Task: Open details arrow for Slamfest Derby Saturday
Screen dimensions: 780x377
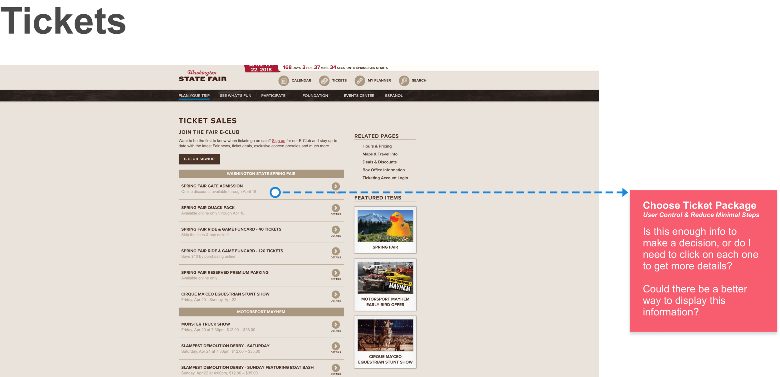Action: click(x=335, y=346)
